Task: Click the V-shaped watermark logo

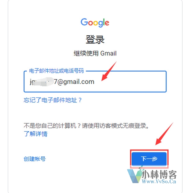Action: [134, 176]
